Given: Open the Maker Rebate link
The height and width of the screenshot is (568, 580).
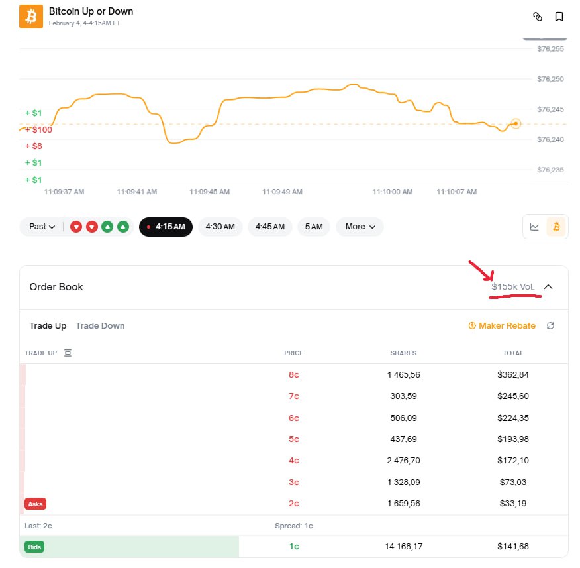Looking at the screenshot, I should (x=501, y=325).
